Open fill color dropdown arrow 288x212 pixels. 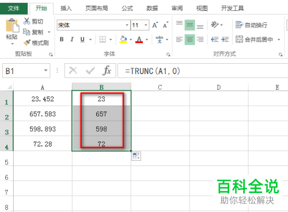131,40
